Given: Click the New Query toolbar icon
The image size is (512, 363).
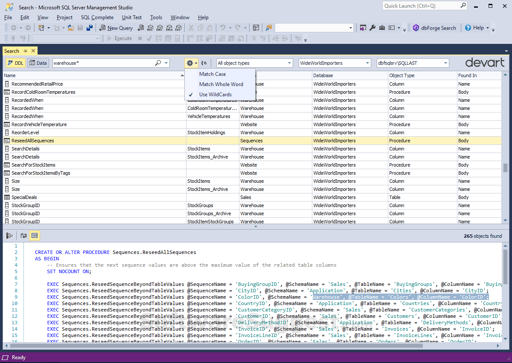Looking at the screenshot, I should pos(116,28).
